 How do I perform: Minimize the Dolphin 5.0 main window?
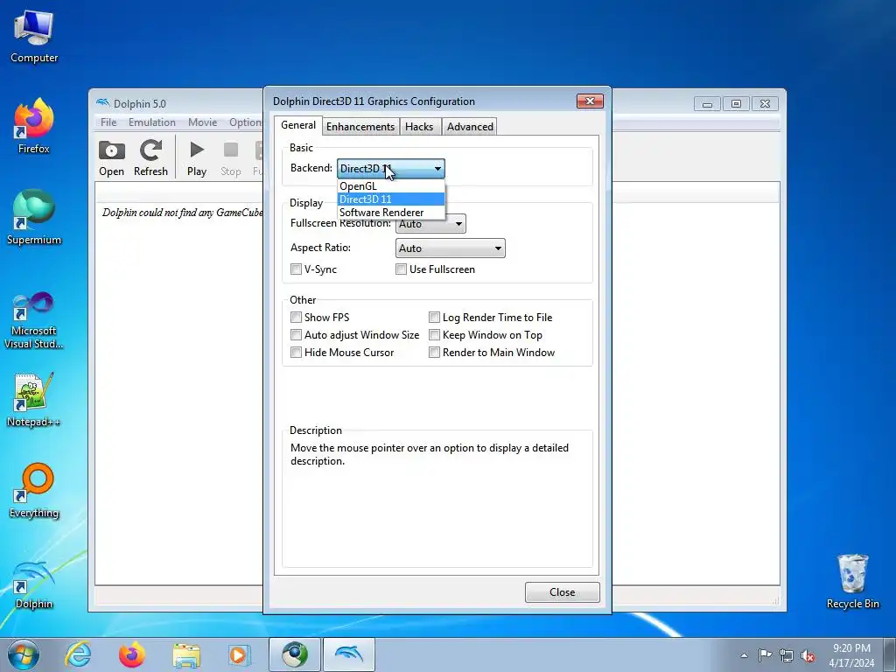[707, 104]
